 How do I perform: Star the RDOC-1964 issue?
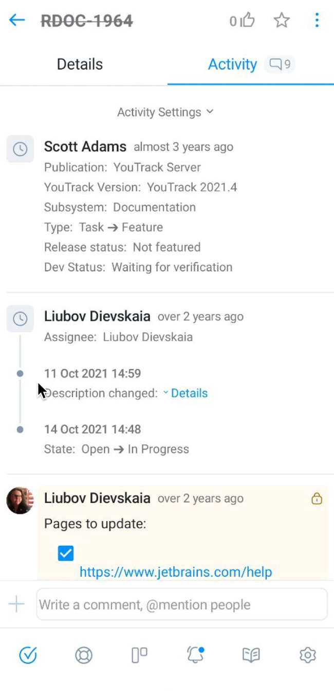click(282, 21)
